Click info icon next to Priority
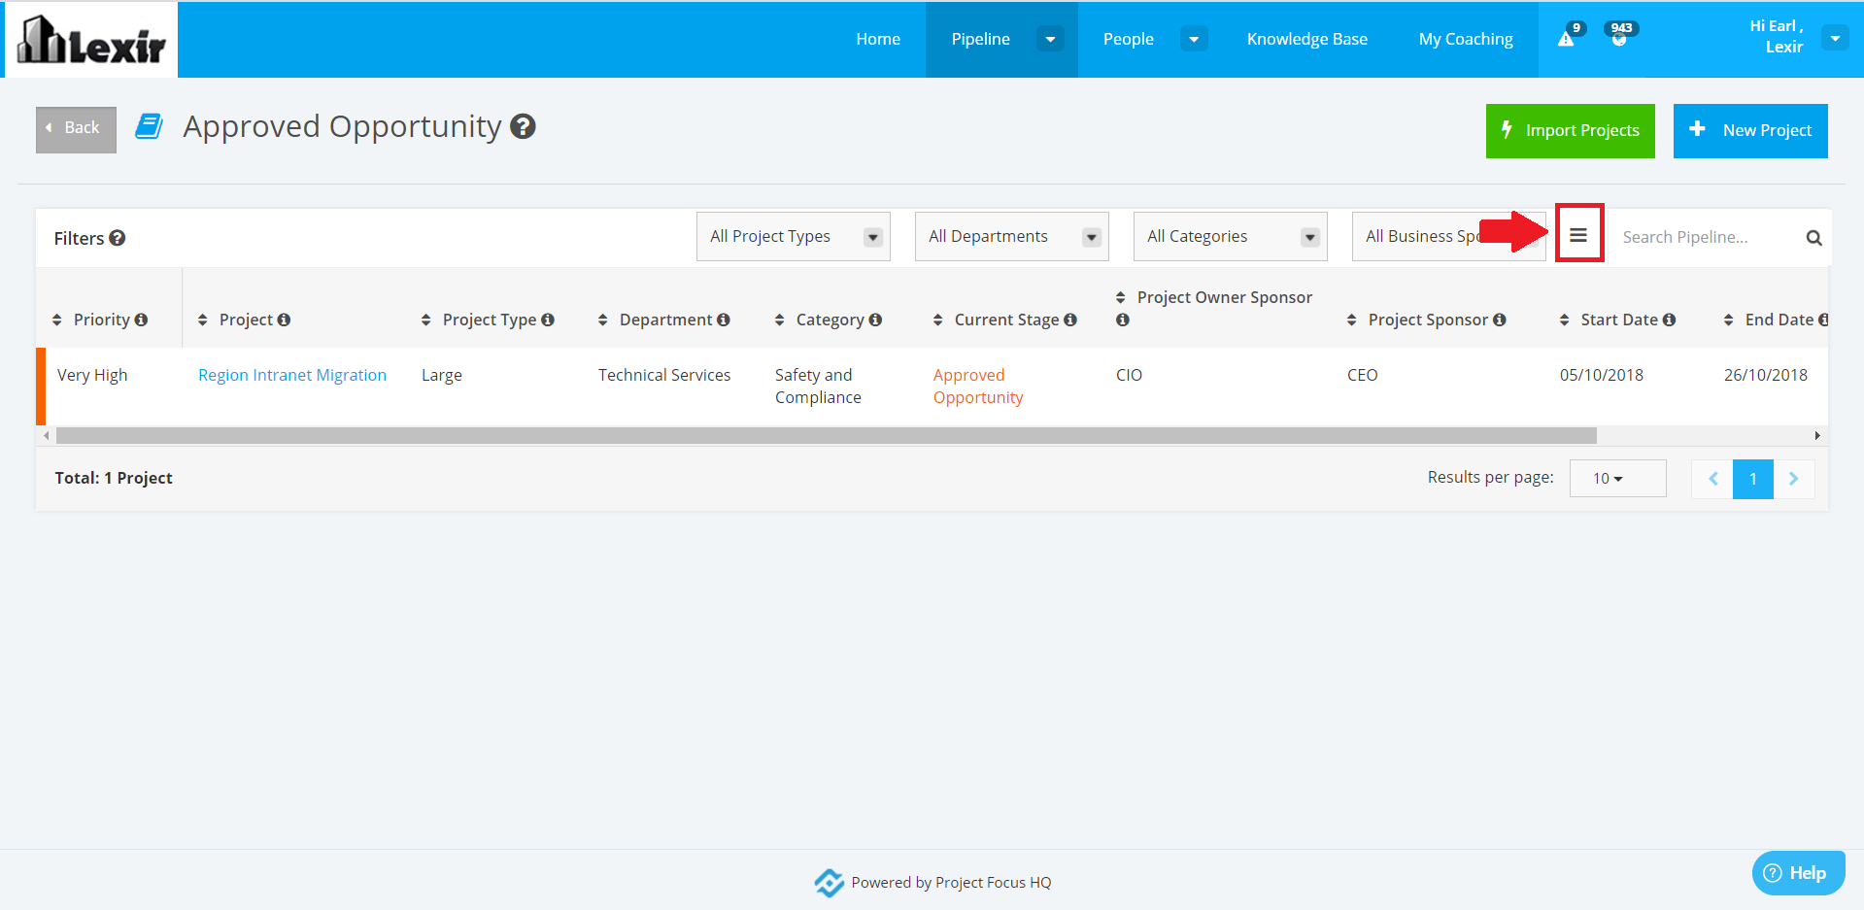Screen dimensions: 1864x910 tap(141, 320)
